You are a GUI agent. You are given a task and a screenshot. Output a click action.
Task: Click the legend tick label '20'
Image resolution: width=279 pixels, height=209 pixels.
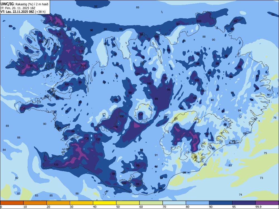coord(48,207)
